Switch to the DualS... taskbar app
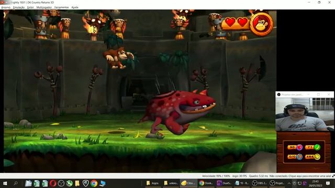 [x=224, y=183]
